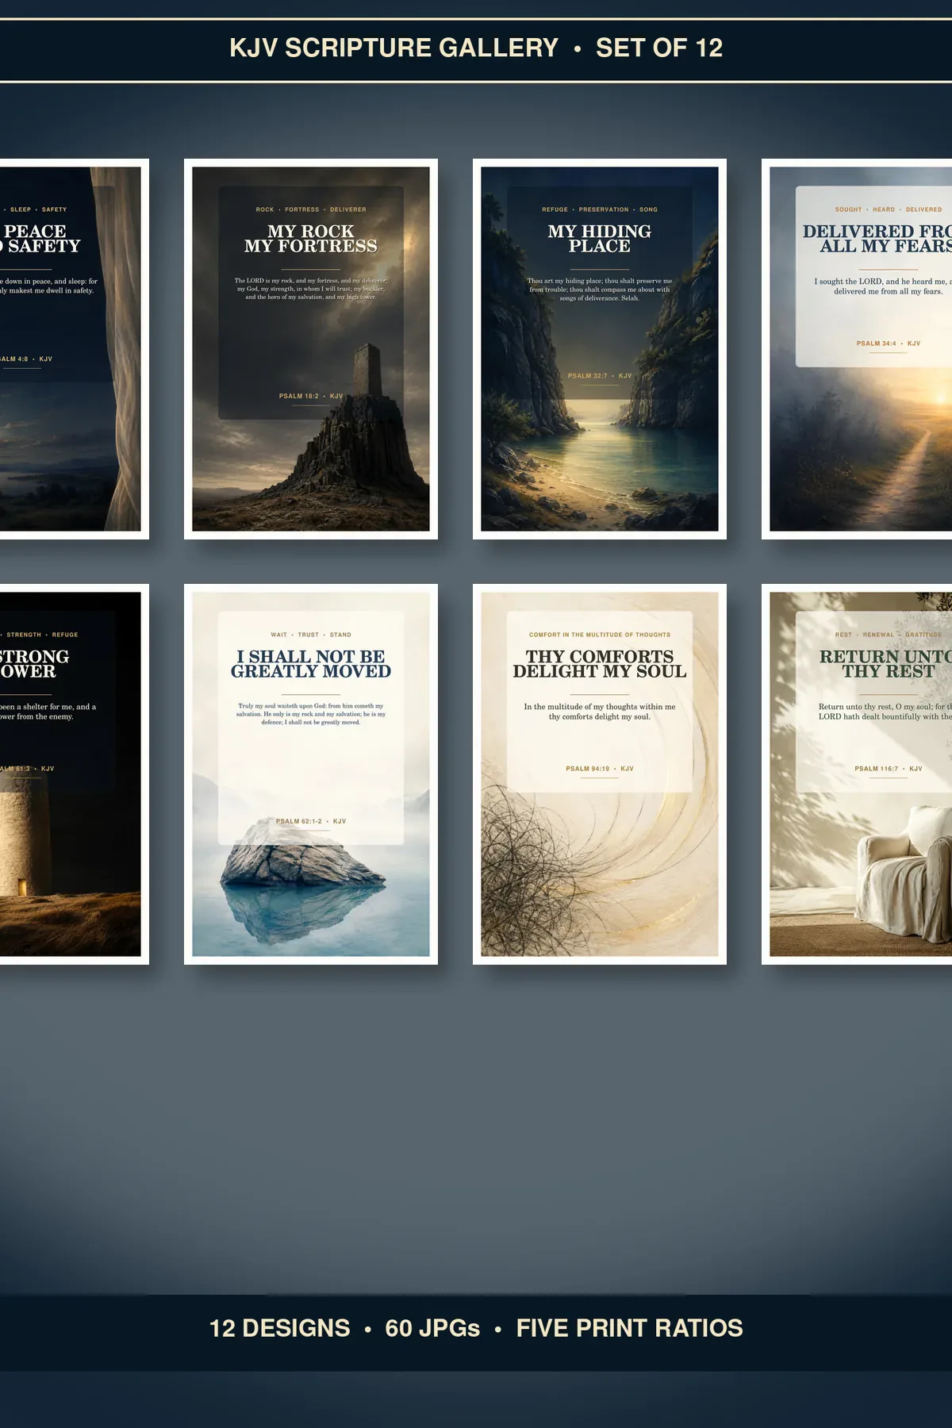Click 'WAIT · TRUST · STAND' keyword line
952x1428 pixels.
click(x=311, y=635)
